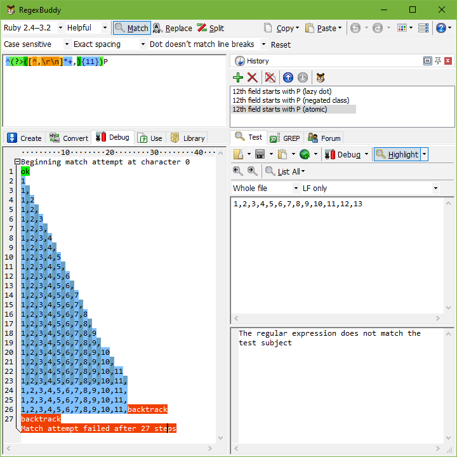Pin the History panel
Screen dimensions: 457x457
[438, 61]
